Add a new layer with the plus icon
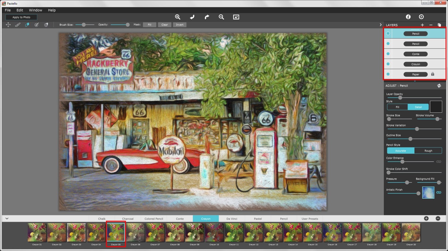The width and height of the screenshot is (448, 251). (422, 25)
